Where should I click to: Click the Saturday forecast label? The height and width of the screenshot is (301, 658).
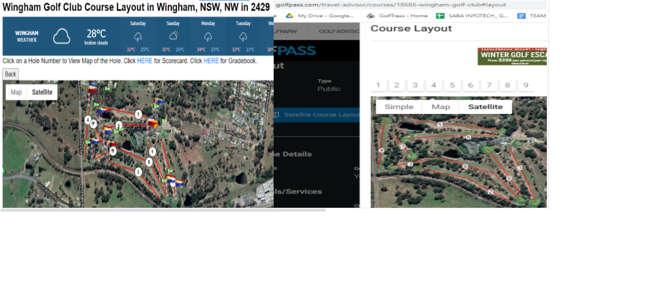[x=138, y=23]
